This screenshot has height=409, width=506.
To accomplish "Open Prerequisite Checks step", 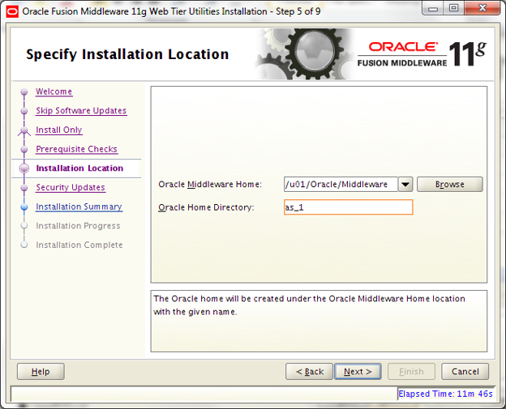I will pos(76,149).
